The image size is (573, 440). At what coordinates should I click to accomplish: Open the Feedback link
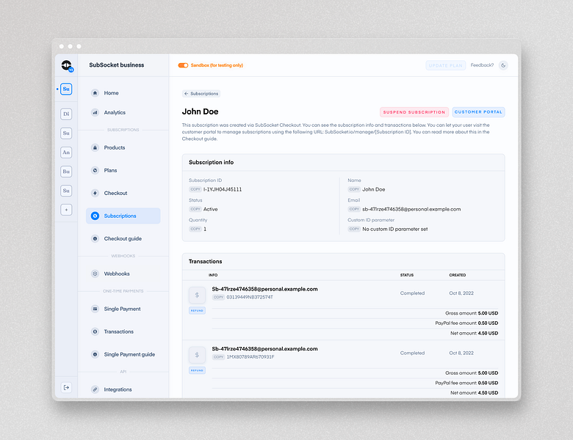pyautogui.click(x=482, y=65)
